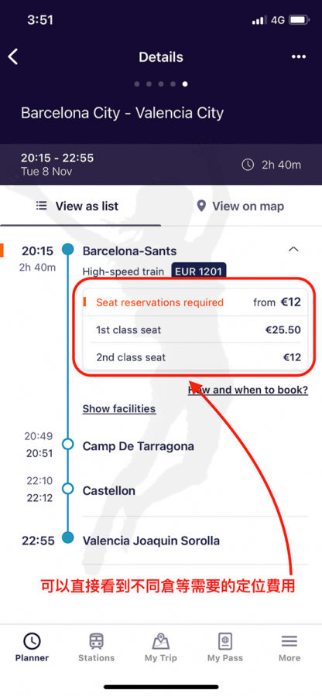Screen dimensions: 322x696
Task: Select the Castellon stop marker
Action: pyautogui.click(x=67, y=489)
